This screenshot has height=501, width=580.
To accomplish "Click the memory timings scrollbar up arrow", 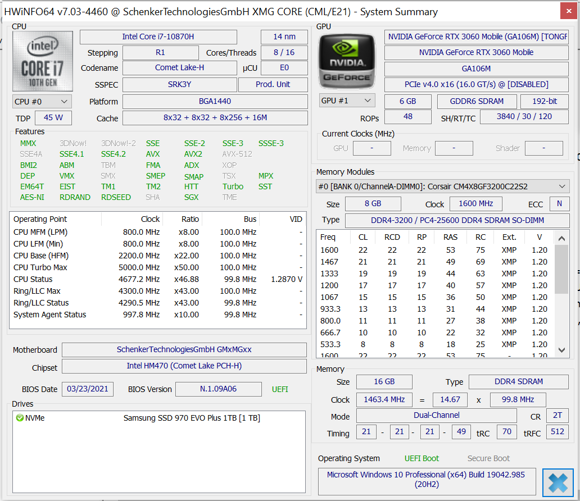I will 561,239.
